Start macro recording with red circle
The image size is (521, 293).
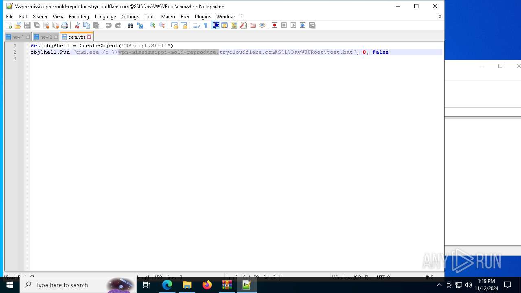click(x=274, y=25)
